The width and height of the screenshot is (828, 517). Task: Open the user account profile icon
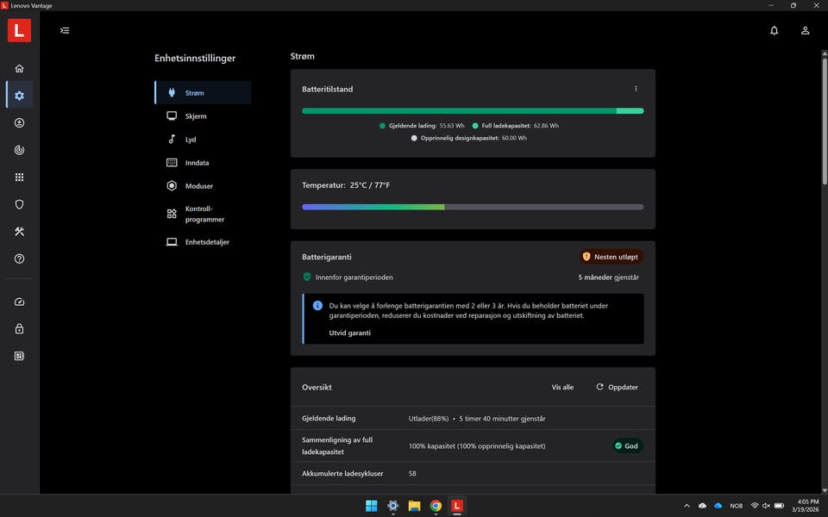(805, 30)
